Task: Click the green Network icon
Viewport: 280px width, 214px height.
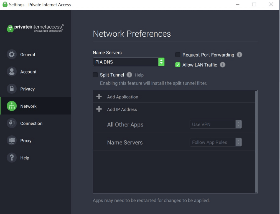Action: pos(12,106)
